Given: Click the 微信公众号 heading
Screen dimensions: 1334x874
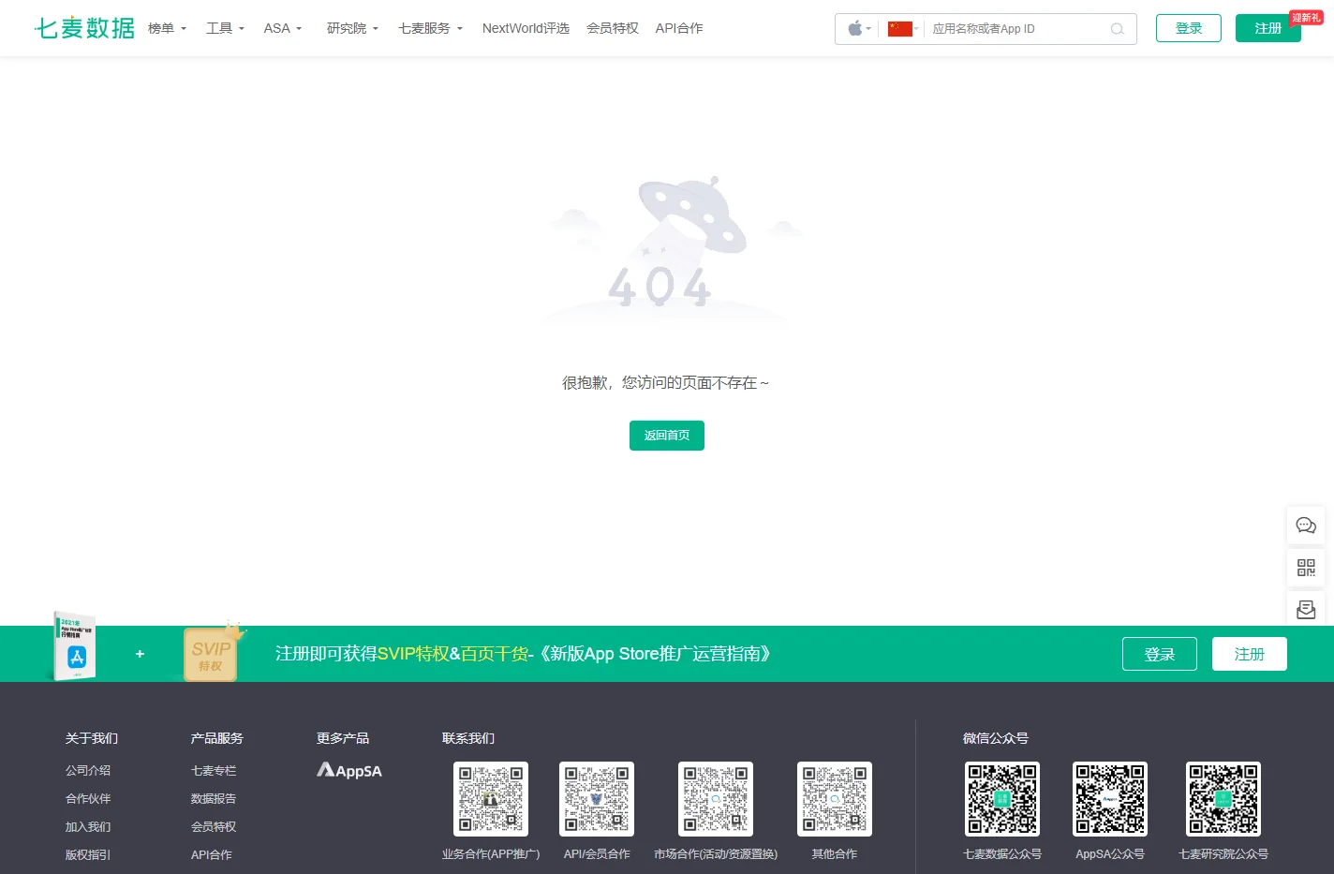Looking at the screenshot, I should click(996, 738).
